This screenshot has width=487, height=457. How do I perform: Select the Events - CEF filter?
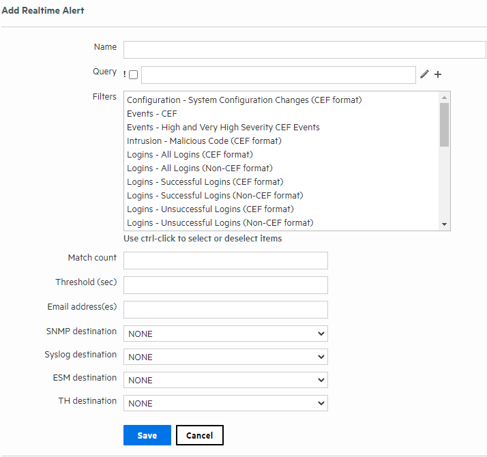pyautogui.click(x=152, y=114)
